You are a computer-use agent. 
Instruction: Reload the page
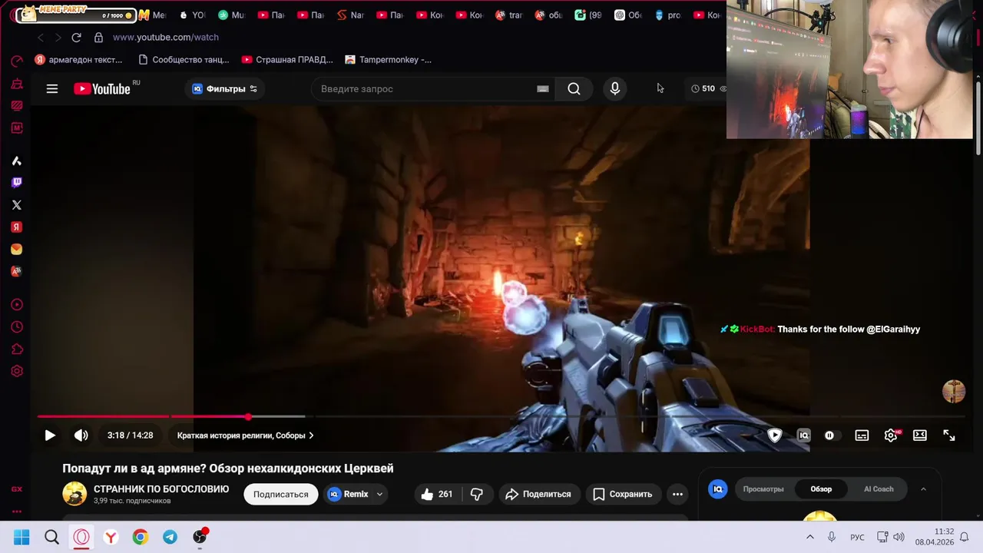coord(76,37)
